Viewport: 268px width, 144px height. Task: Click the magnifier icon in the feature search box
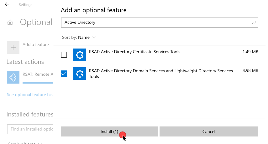(x=254, y=23)
